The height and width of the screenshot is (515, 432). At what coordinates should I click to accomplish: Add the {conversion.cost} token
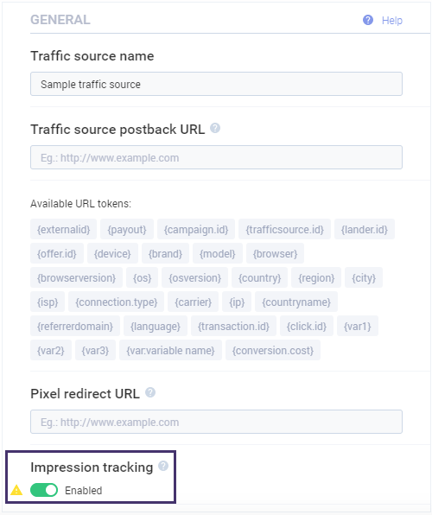click(x=273, y=350)
